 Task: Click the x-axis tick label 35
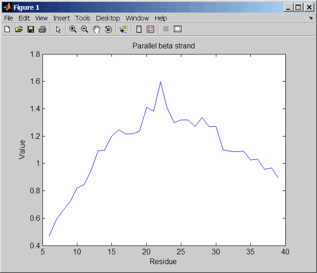click(x=250, y=252)
